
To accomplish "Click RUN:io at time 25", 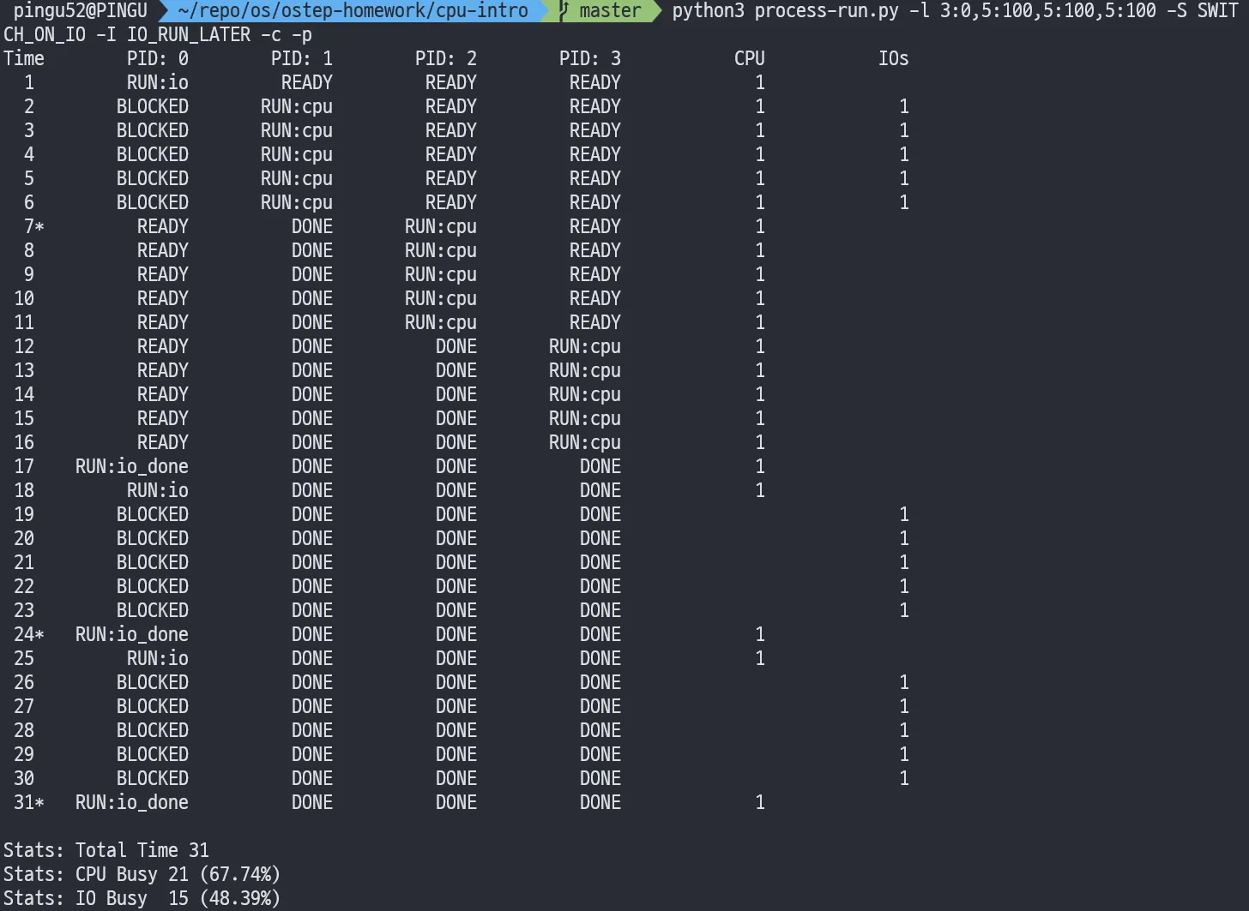I will (158, 658).
